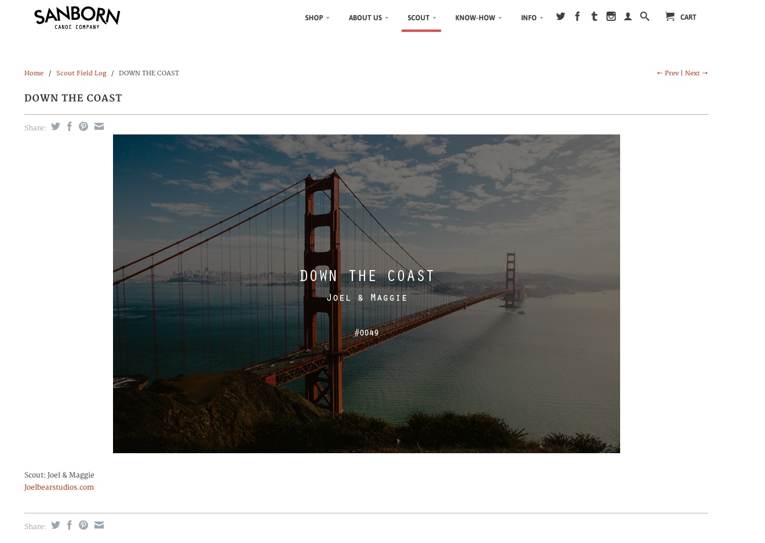Pin on Pinterest using bottom share icon

(83, 525)
